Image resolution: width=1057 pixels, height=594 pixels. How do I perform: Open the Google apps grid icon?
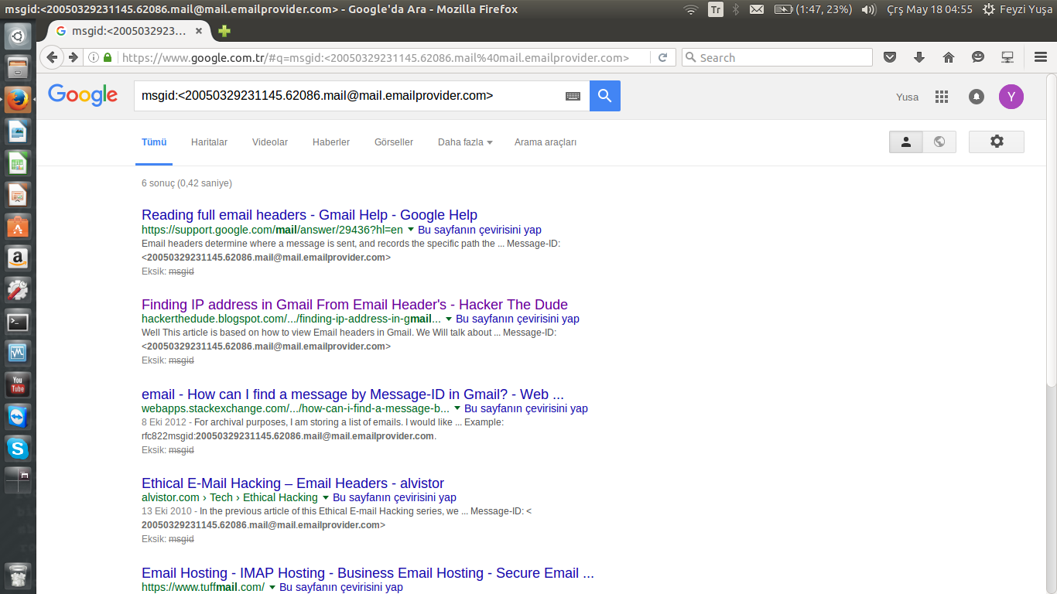942,97
